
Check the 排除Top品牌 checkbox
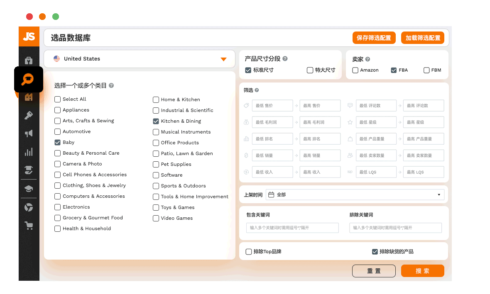pos(249,252)
